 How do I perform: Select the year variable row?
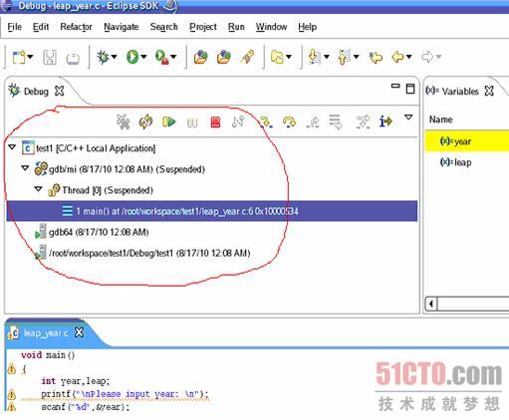pyautogui.click(x=467, y=141)
